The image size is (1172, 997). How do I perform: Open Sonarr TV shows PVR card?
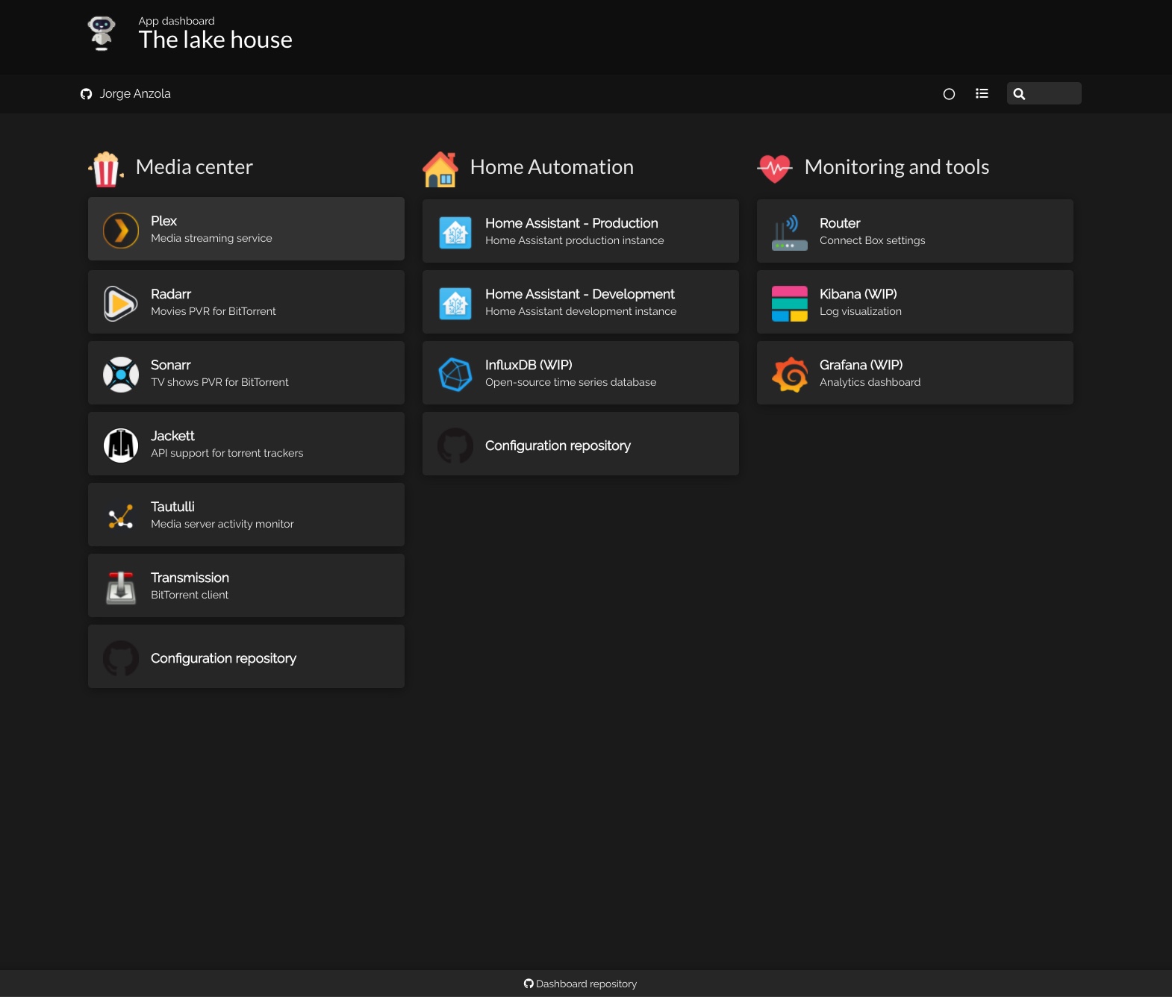(246, 373)
